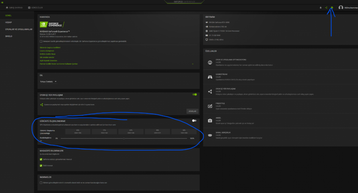Screen dimensions: 358x193
Task: Open Lisans sözleşmesi link
Action: 47,51
